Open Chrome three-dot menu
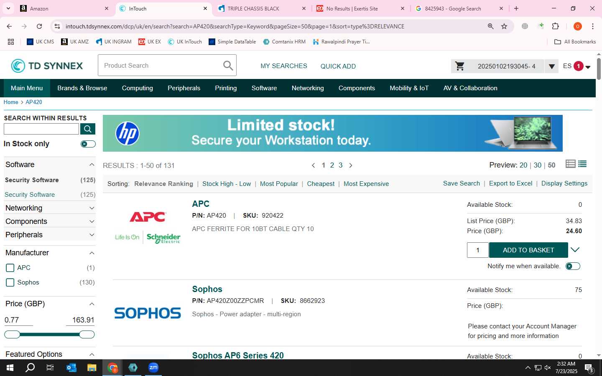The image size is (602, 376). coord(593,26)
